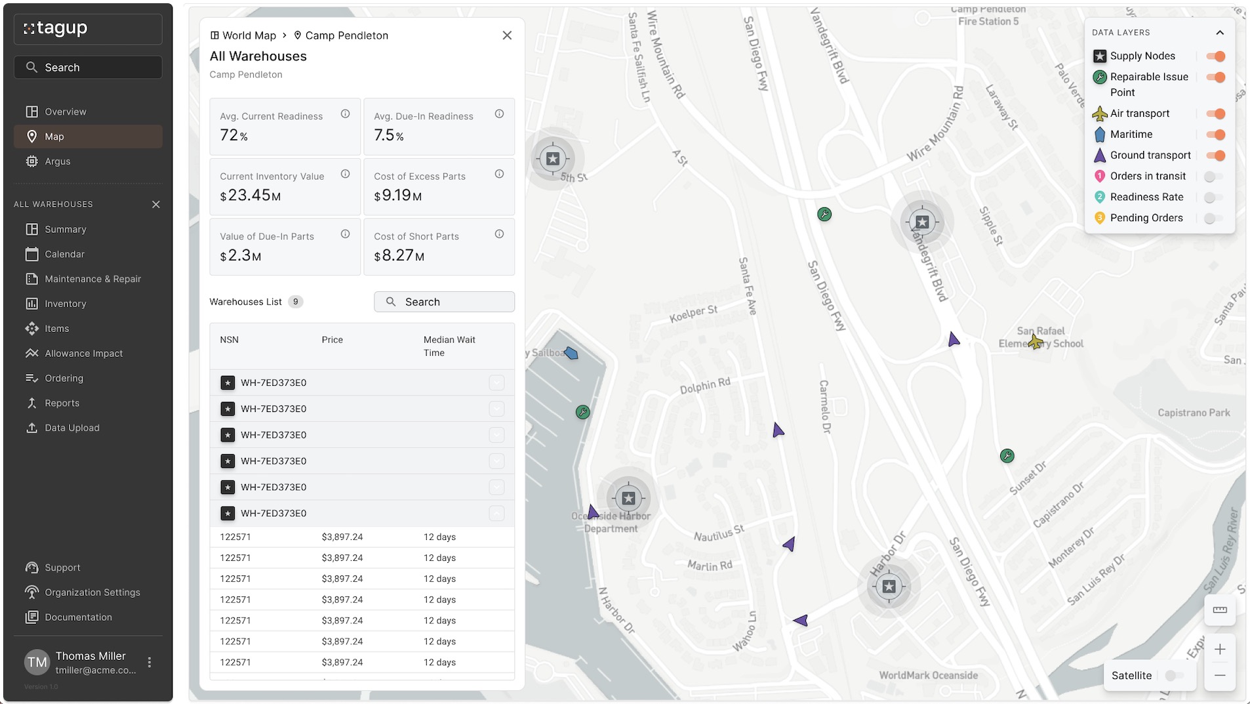Click the Warehouses List search field
Image resolution: width=1250 pixels, height=704 pixels.
(445, 302)
